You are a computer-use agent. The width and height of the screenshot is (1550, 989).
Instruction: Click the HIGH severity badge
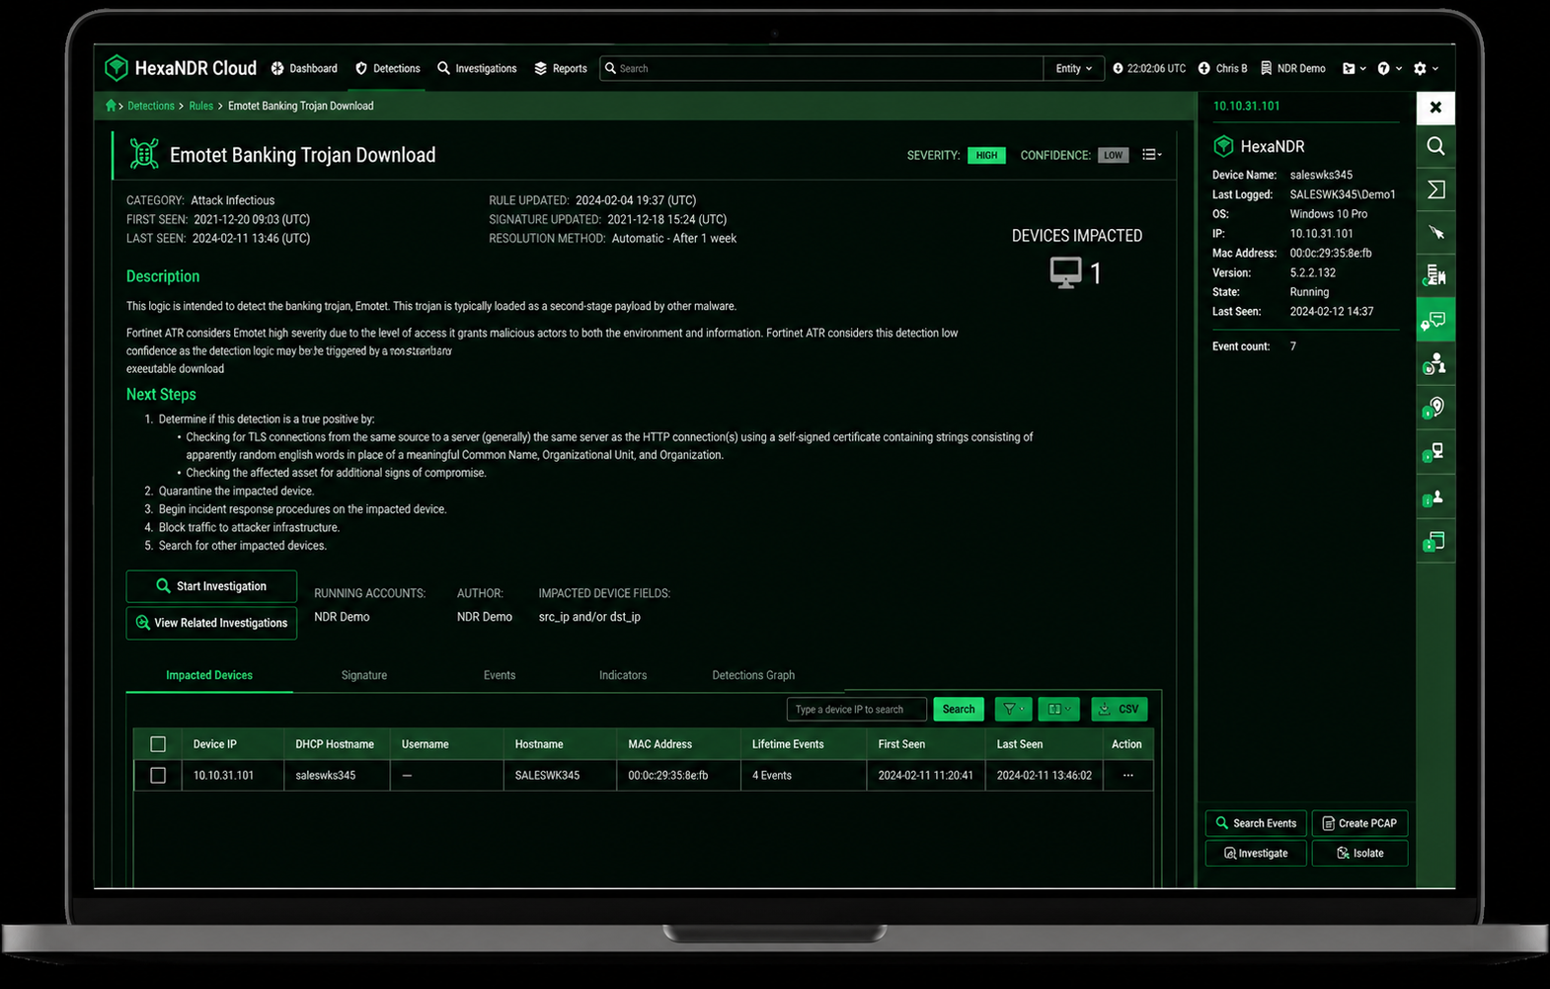pyautogui.click(x=986, y=155)
